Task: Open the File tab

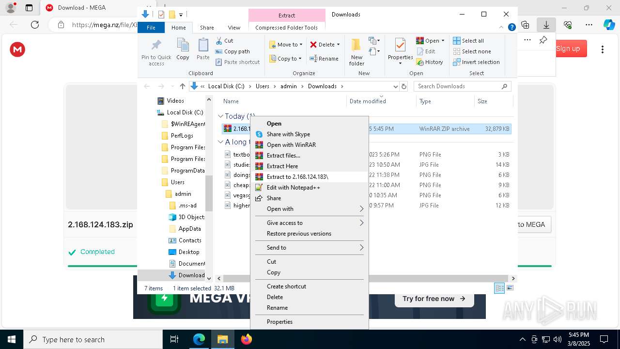Action: (x=151, y=28)
